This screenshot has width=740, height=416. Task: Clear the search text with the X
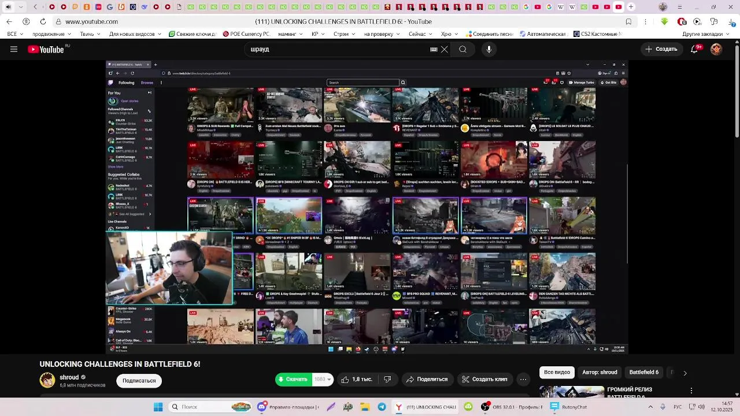tap(444, 49)
